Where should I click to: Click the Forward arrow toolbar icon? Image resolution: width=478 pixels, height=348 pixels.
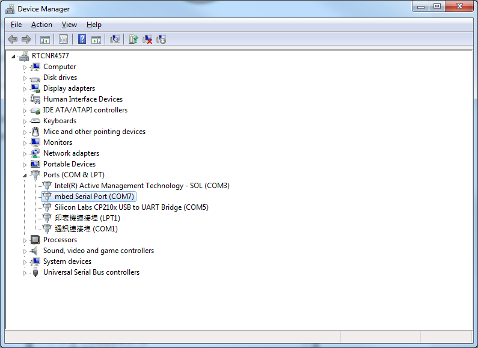coord(26,39)
